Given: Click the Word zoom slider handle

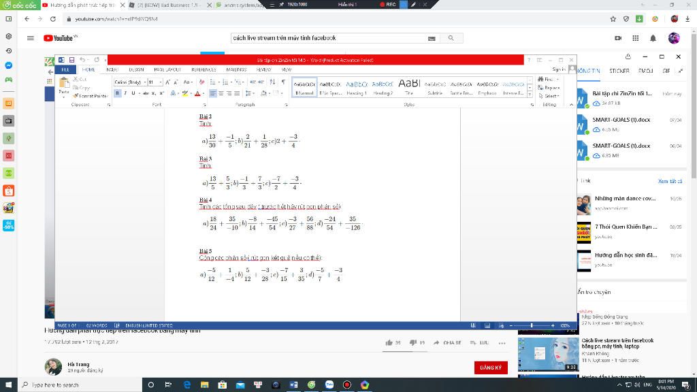Looking at the screenshot, I should click(532, 325).
